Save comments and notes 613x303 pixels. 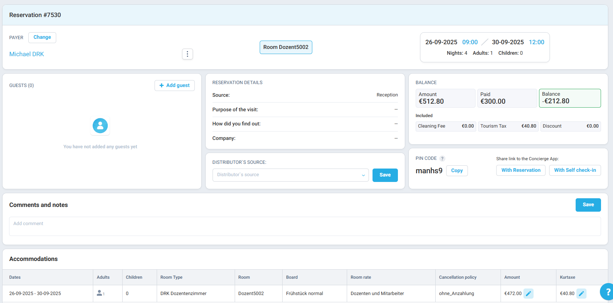tap(588, 205)
